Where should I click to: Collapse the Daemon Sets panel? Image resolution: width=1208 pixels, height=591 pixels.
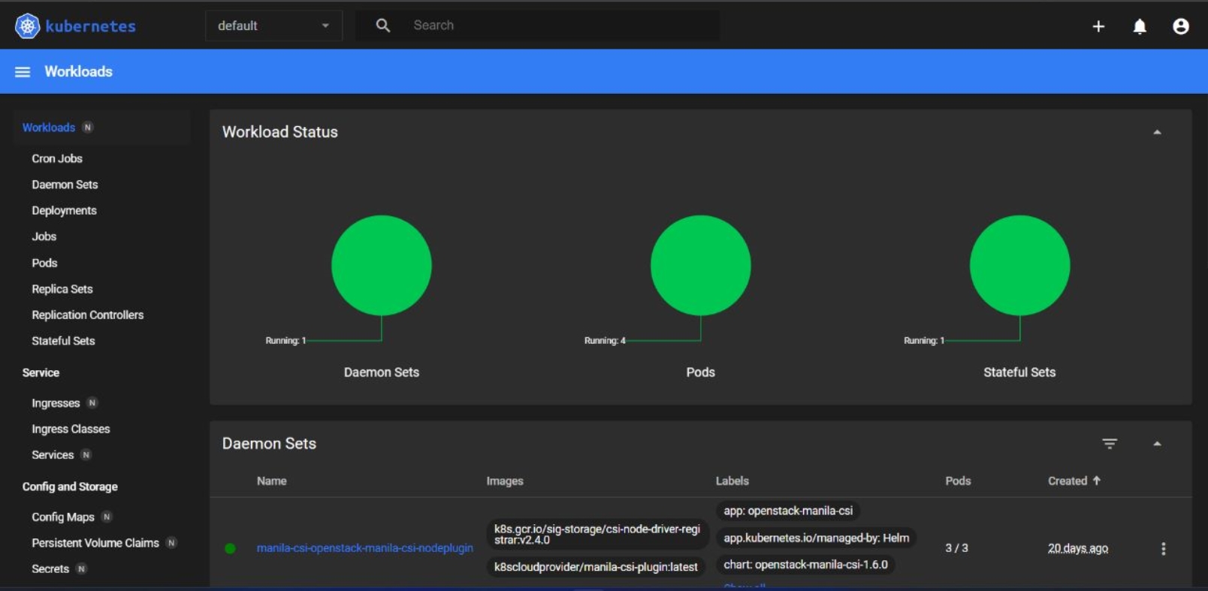[x=1157, y=444]
